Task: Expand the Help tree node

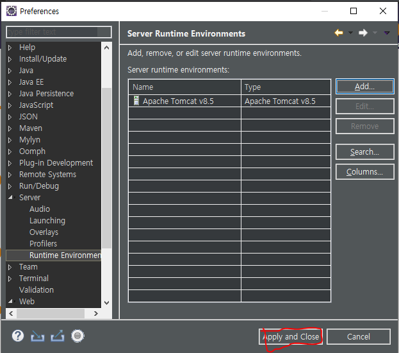Action: point(10,47)
